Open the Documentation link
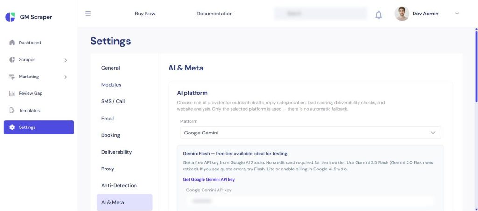The width and height of the screenshot is (478, 211). [215, 14]
